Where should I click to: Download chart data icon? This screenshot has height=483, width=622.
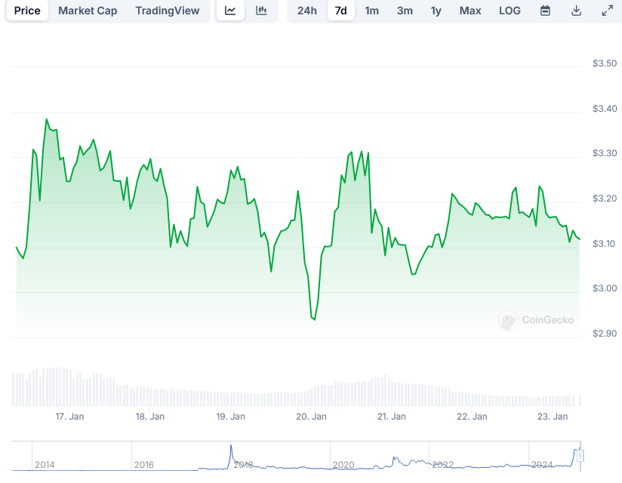pyautogui.click(x=576, y=11)
